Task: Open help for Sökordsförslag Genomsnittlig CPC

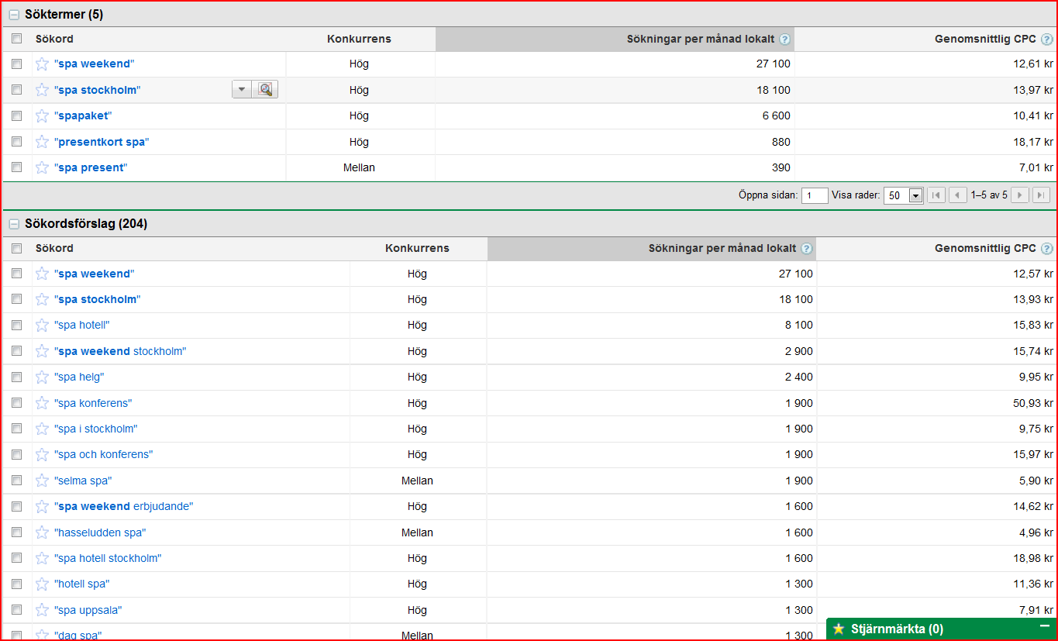Action: click(x=1047, y=249)
